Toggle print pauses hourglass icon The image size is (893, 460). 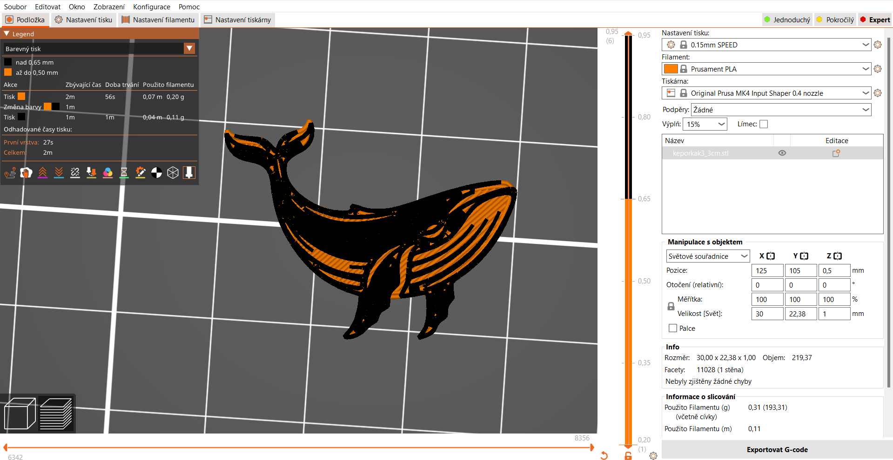[124, 173]
